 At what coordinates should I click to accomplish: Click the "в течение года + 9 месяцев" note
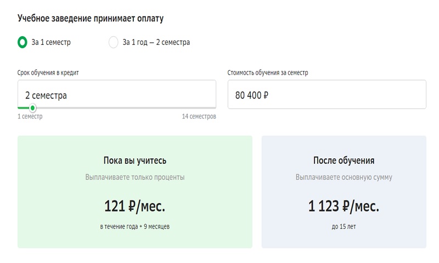135,226
